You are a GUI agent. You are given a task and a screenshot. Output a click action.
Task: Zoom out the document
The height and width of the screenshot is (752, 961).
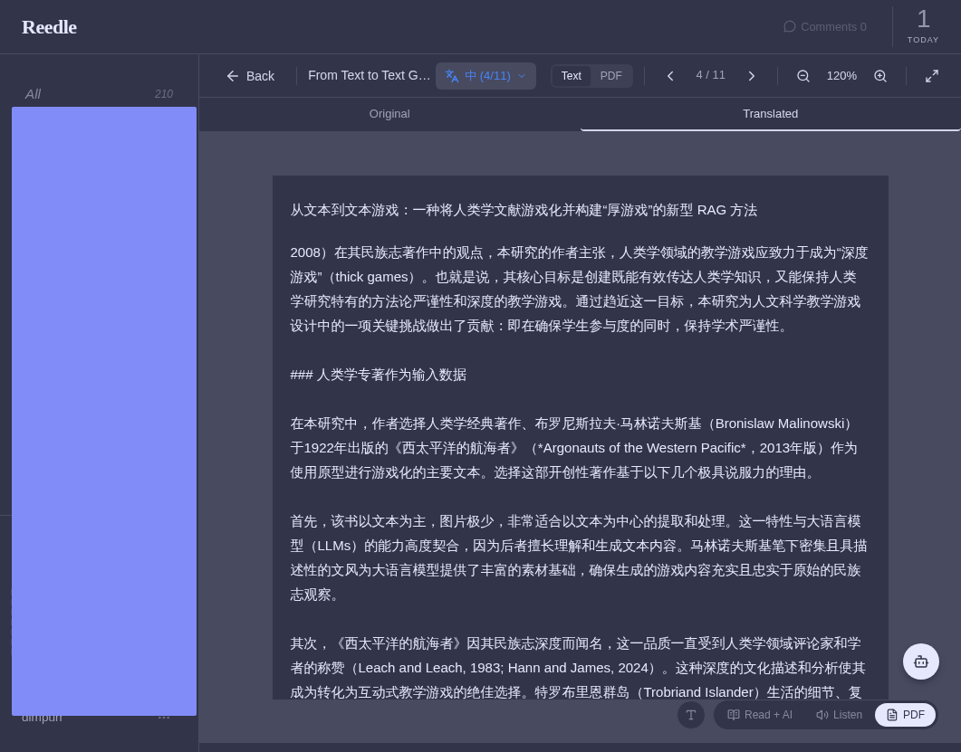tap(803, 76)
